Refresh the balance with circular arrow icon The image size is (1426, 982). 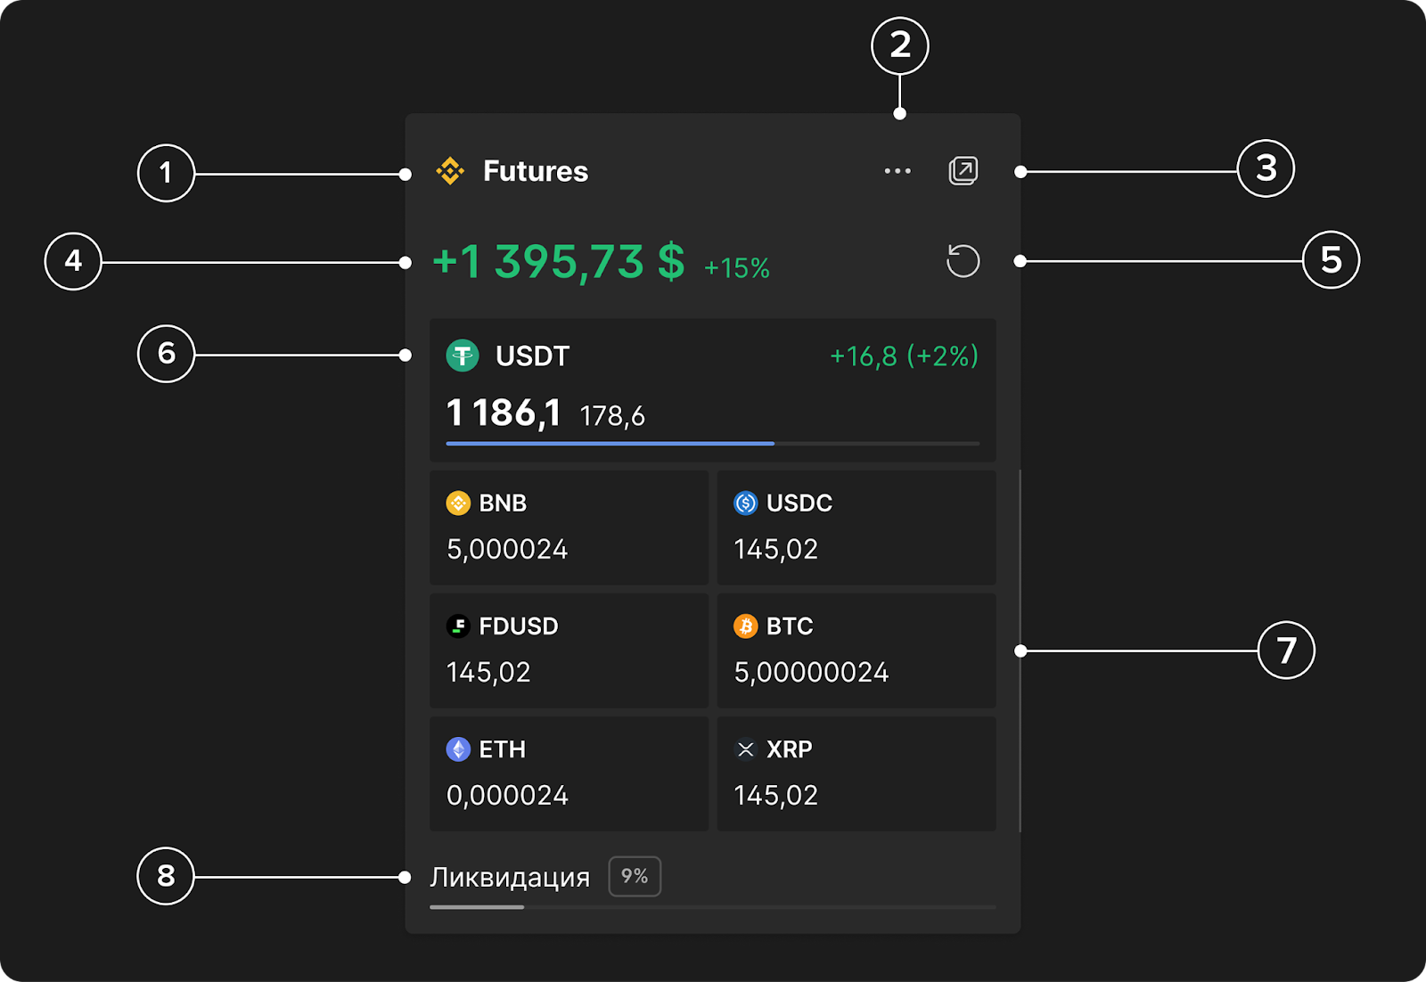(963, 261)
